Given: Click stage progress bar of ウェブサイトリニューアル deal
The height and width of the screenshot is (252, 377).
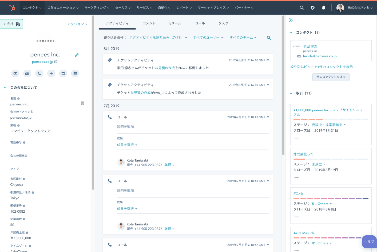Looking at the screenshot, I should [x=331, y=120].
